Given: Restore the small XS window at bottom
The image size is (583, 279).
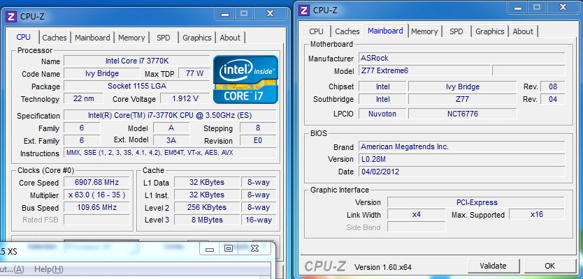Looking at the screenshot, I should (228, 248).
